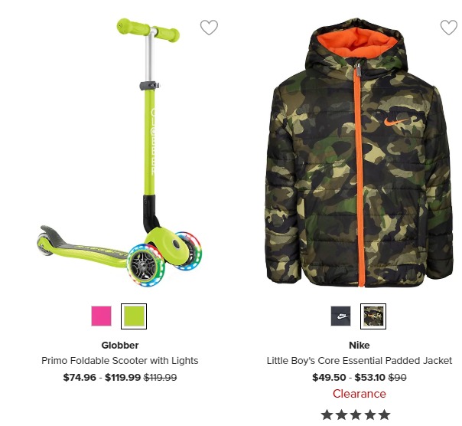462x426 pixels.
Task: Select the pink scooter color swatch
Action: tap(102, 316)
